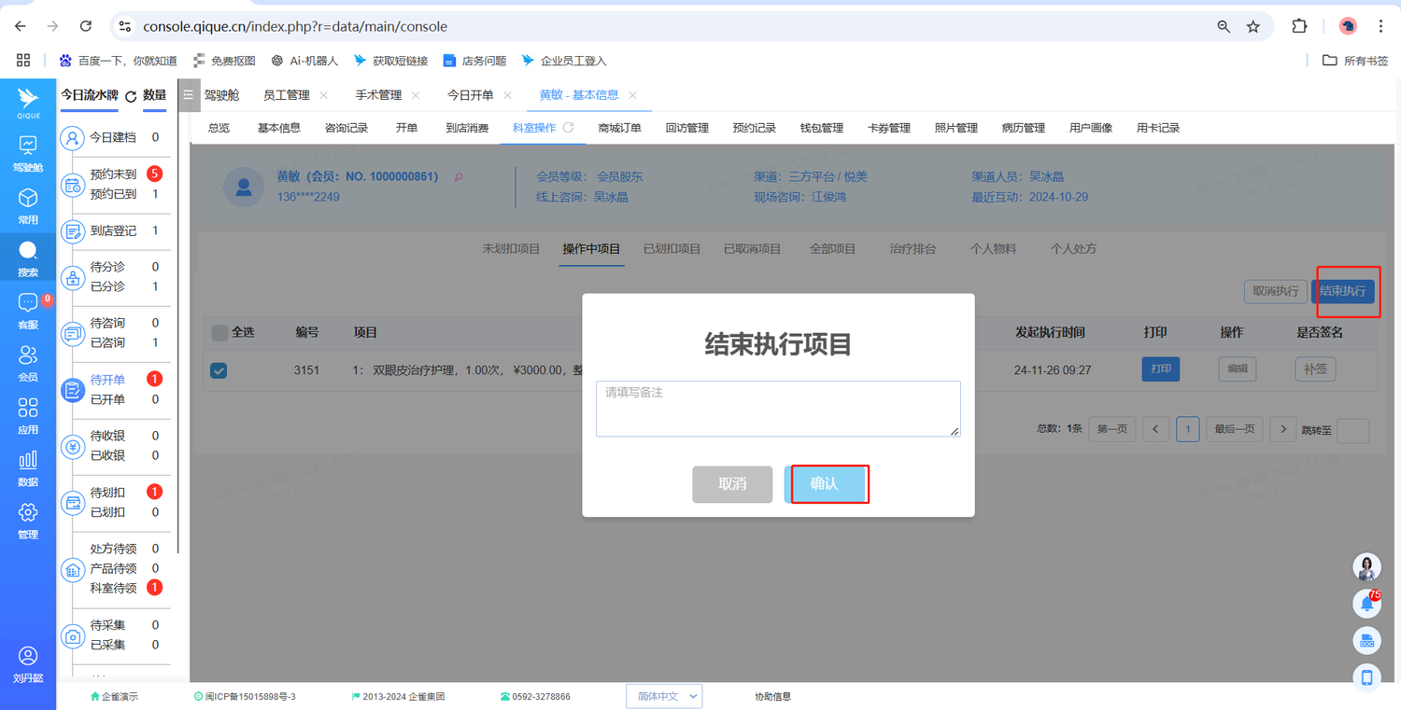Click the notification bell icon

point(1366,604)
